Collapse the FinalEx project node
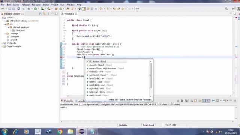 click(2, 18)
